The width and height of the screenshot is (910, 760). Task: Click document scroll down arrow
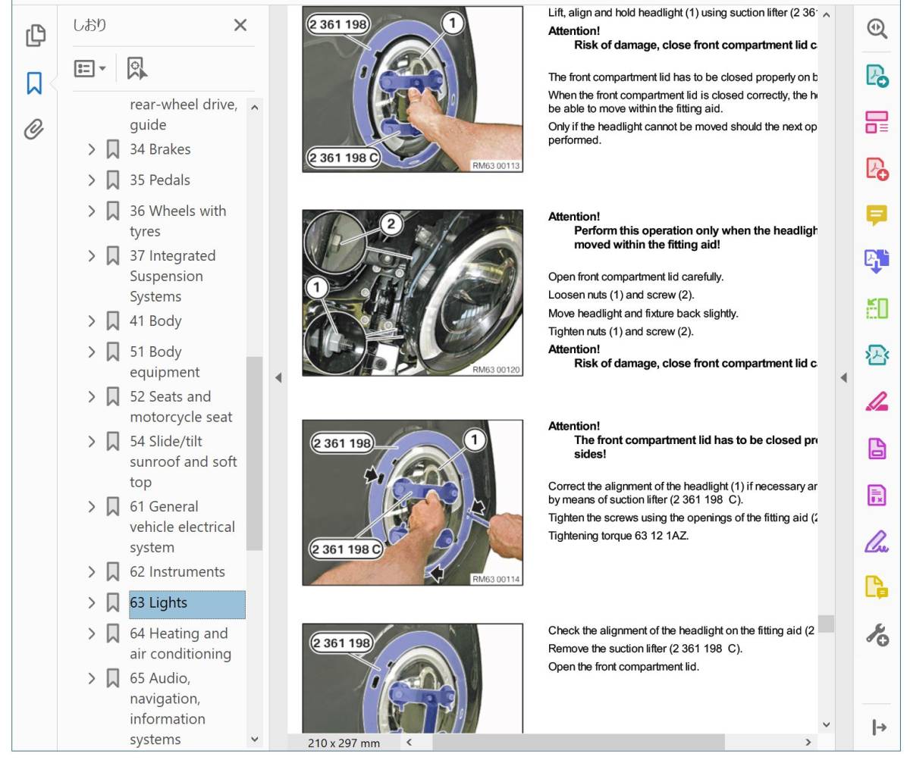826,724
